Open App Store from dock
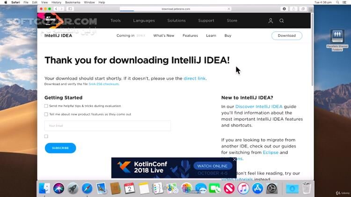Screen dimensions: 351x197 pos(257,188)
